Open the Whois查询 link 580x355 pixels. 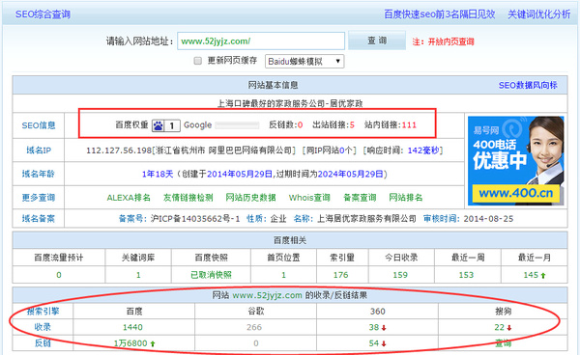pos(309,198)
